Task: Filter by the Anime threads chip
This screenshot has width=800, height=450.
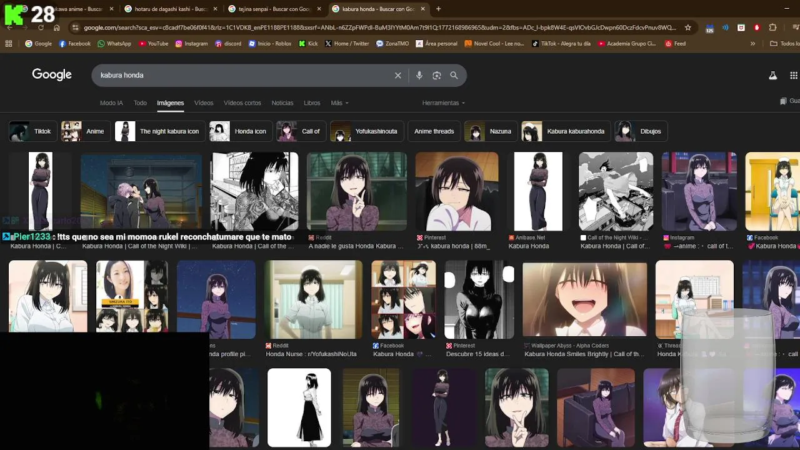Action: 434,131
